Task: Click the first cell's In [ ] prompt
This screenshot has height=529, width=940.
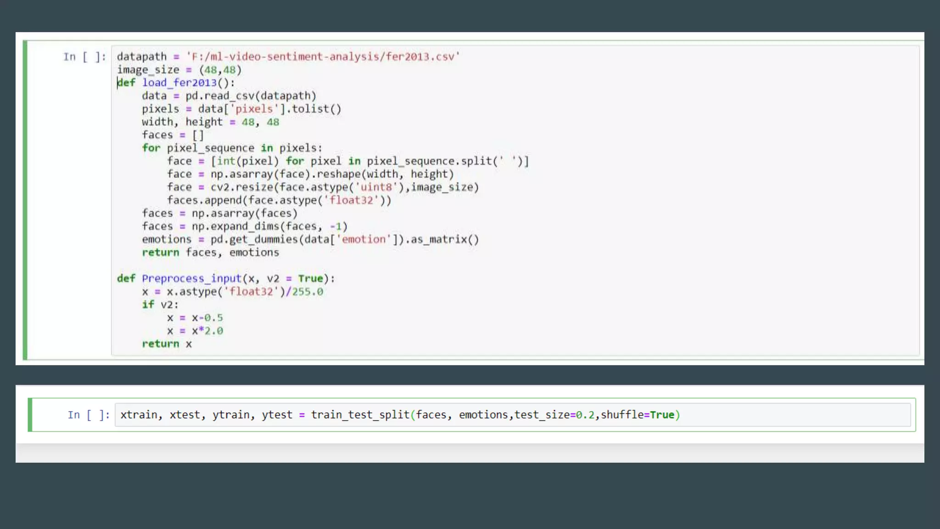Action: 84,57
